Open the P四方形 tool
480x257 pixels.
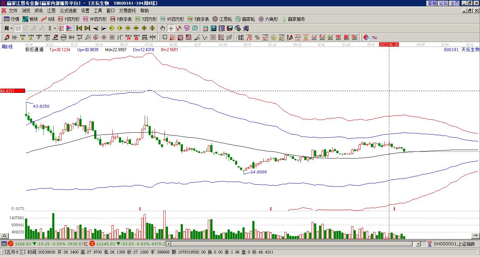(x=68, y=19)
